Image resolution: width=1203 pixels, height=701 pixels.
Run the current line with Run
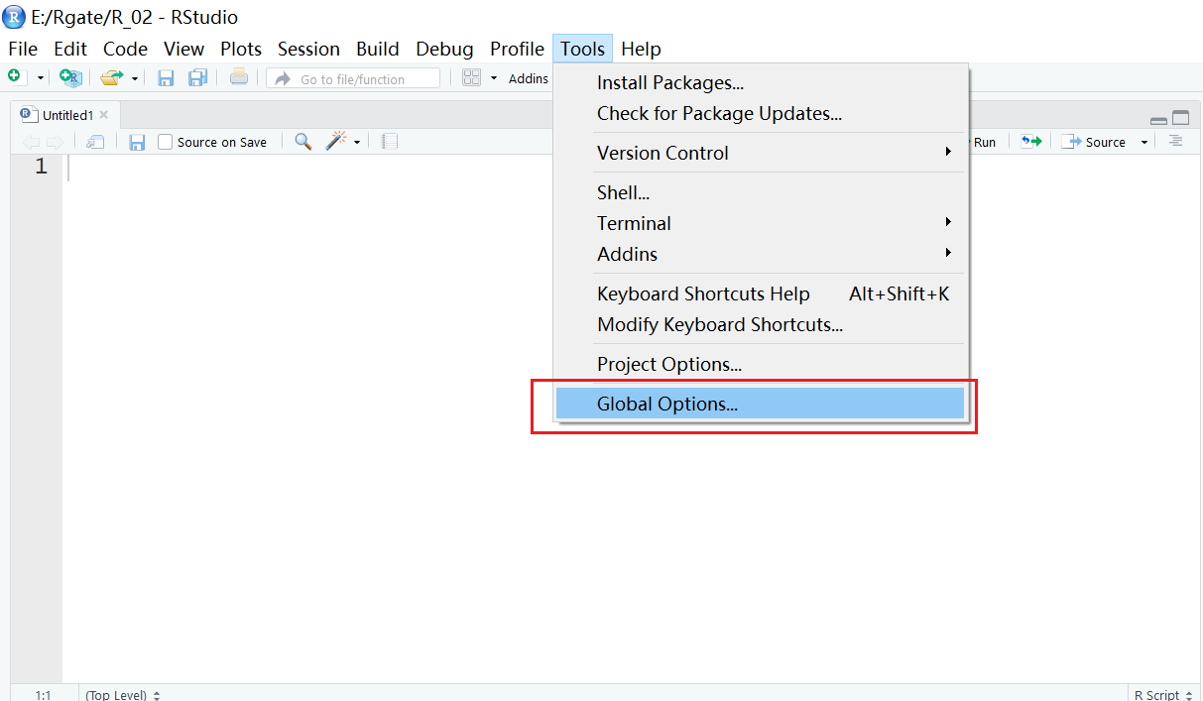tap(983, 142)
